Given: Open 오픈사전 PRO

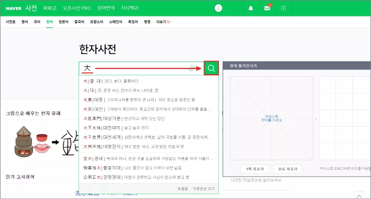Looking at the screenshot, I should coord(77,8).
